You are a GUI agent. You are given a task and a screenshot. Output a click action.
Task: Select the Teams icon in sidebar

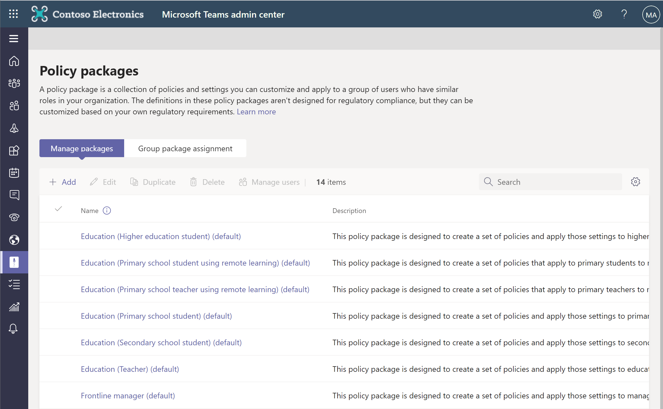14,82
